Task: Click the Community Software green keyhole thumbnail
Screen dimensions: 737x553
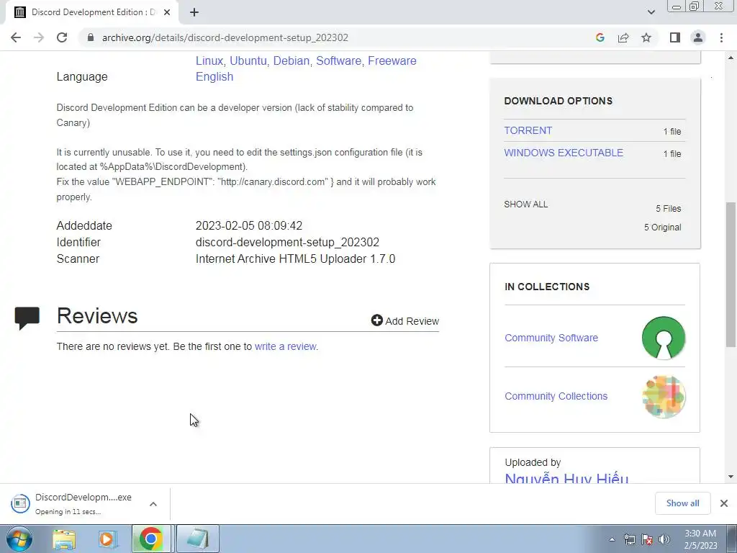Action: (x=663, y=338)
